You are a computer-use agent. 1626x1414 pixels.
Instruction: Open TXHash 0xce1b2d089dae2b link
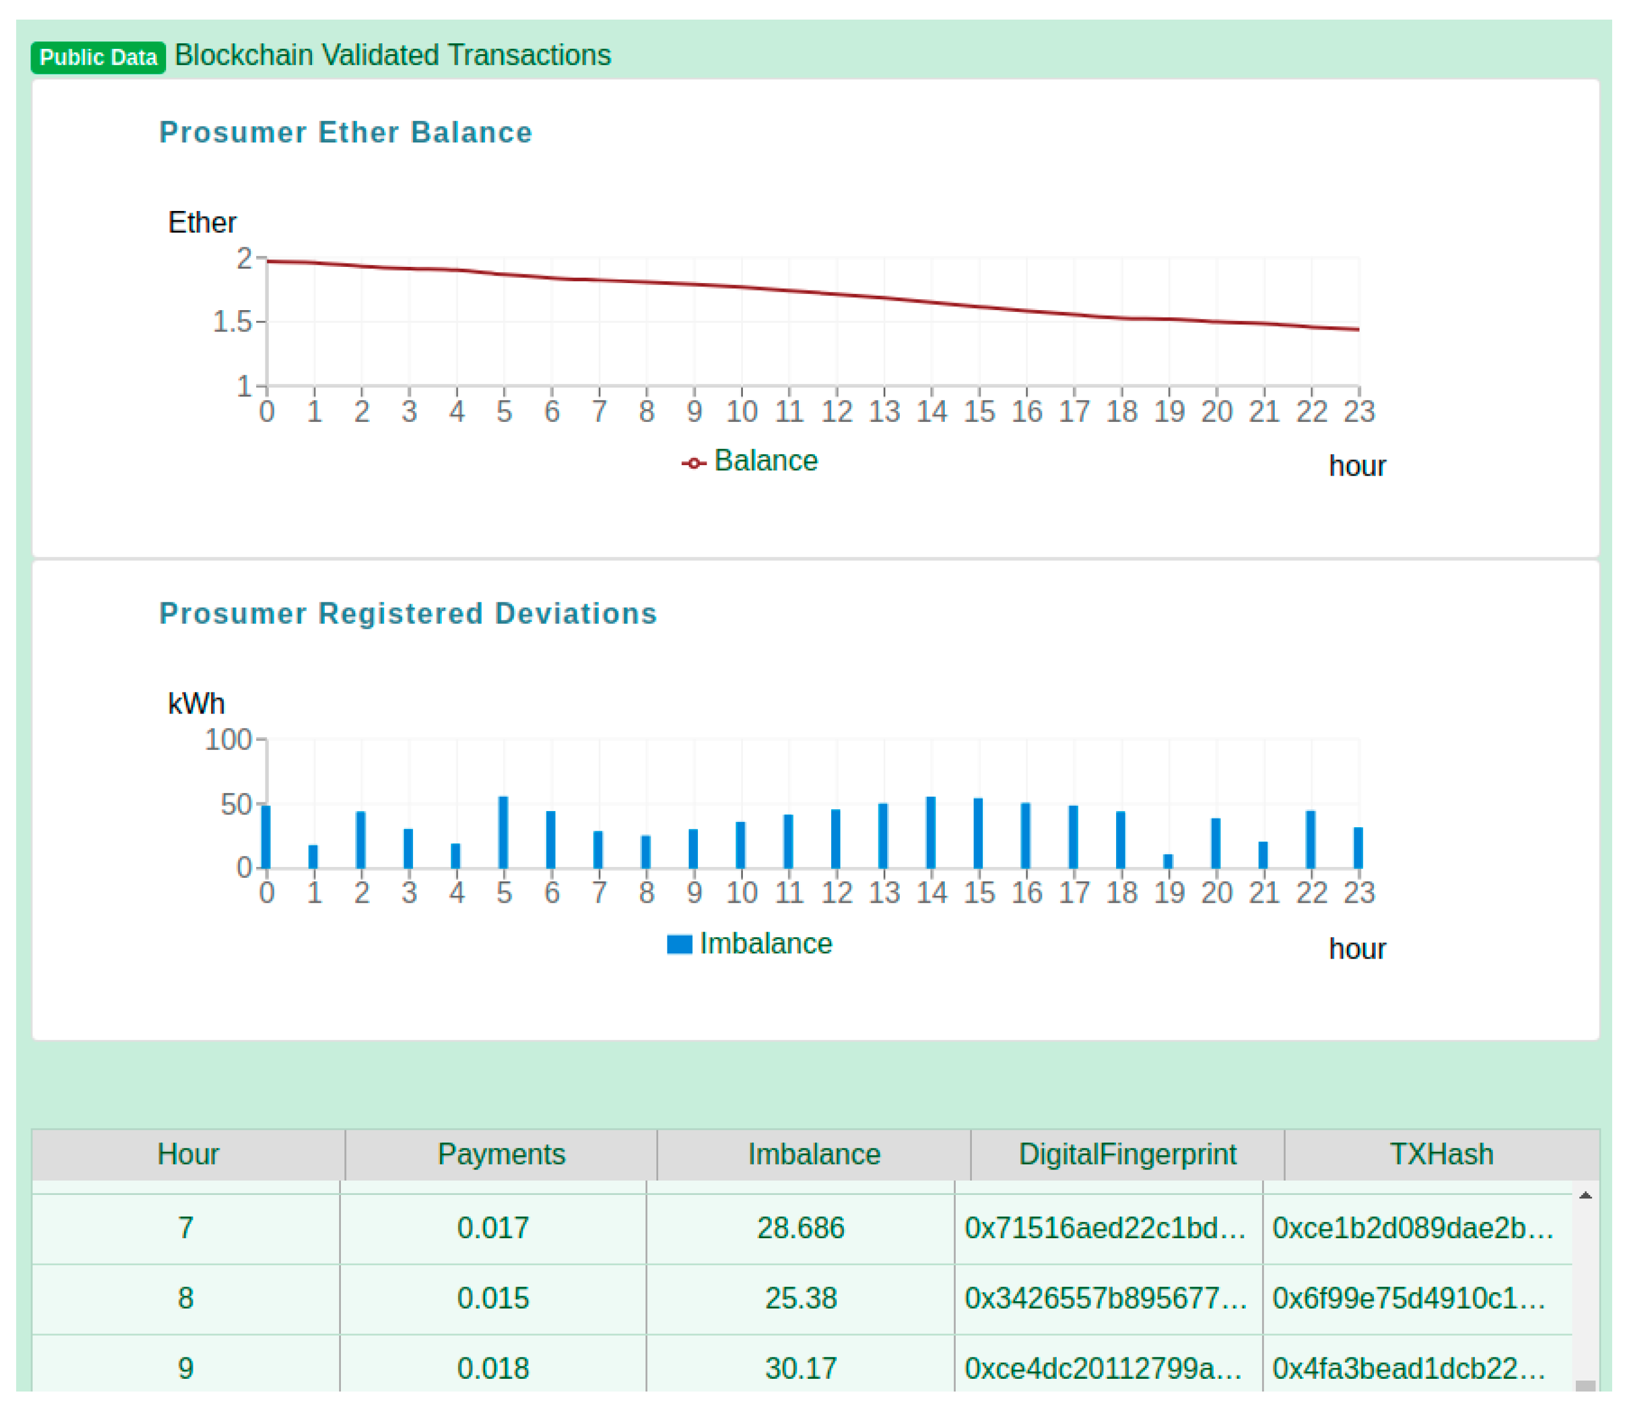1412,1228
